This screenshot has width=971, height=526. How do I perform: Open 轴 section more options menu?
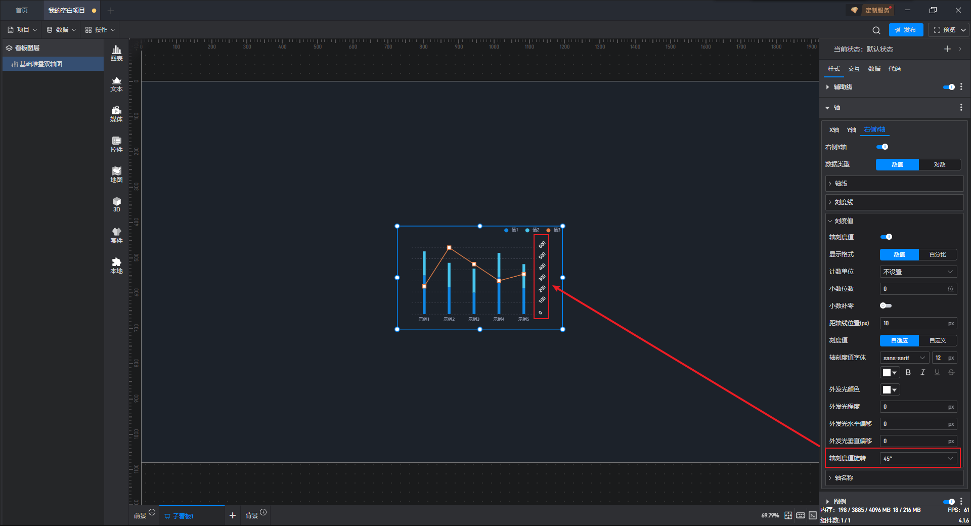click(961, 108)
